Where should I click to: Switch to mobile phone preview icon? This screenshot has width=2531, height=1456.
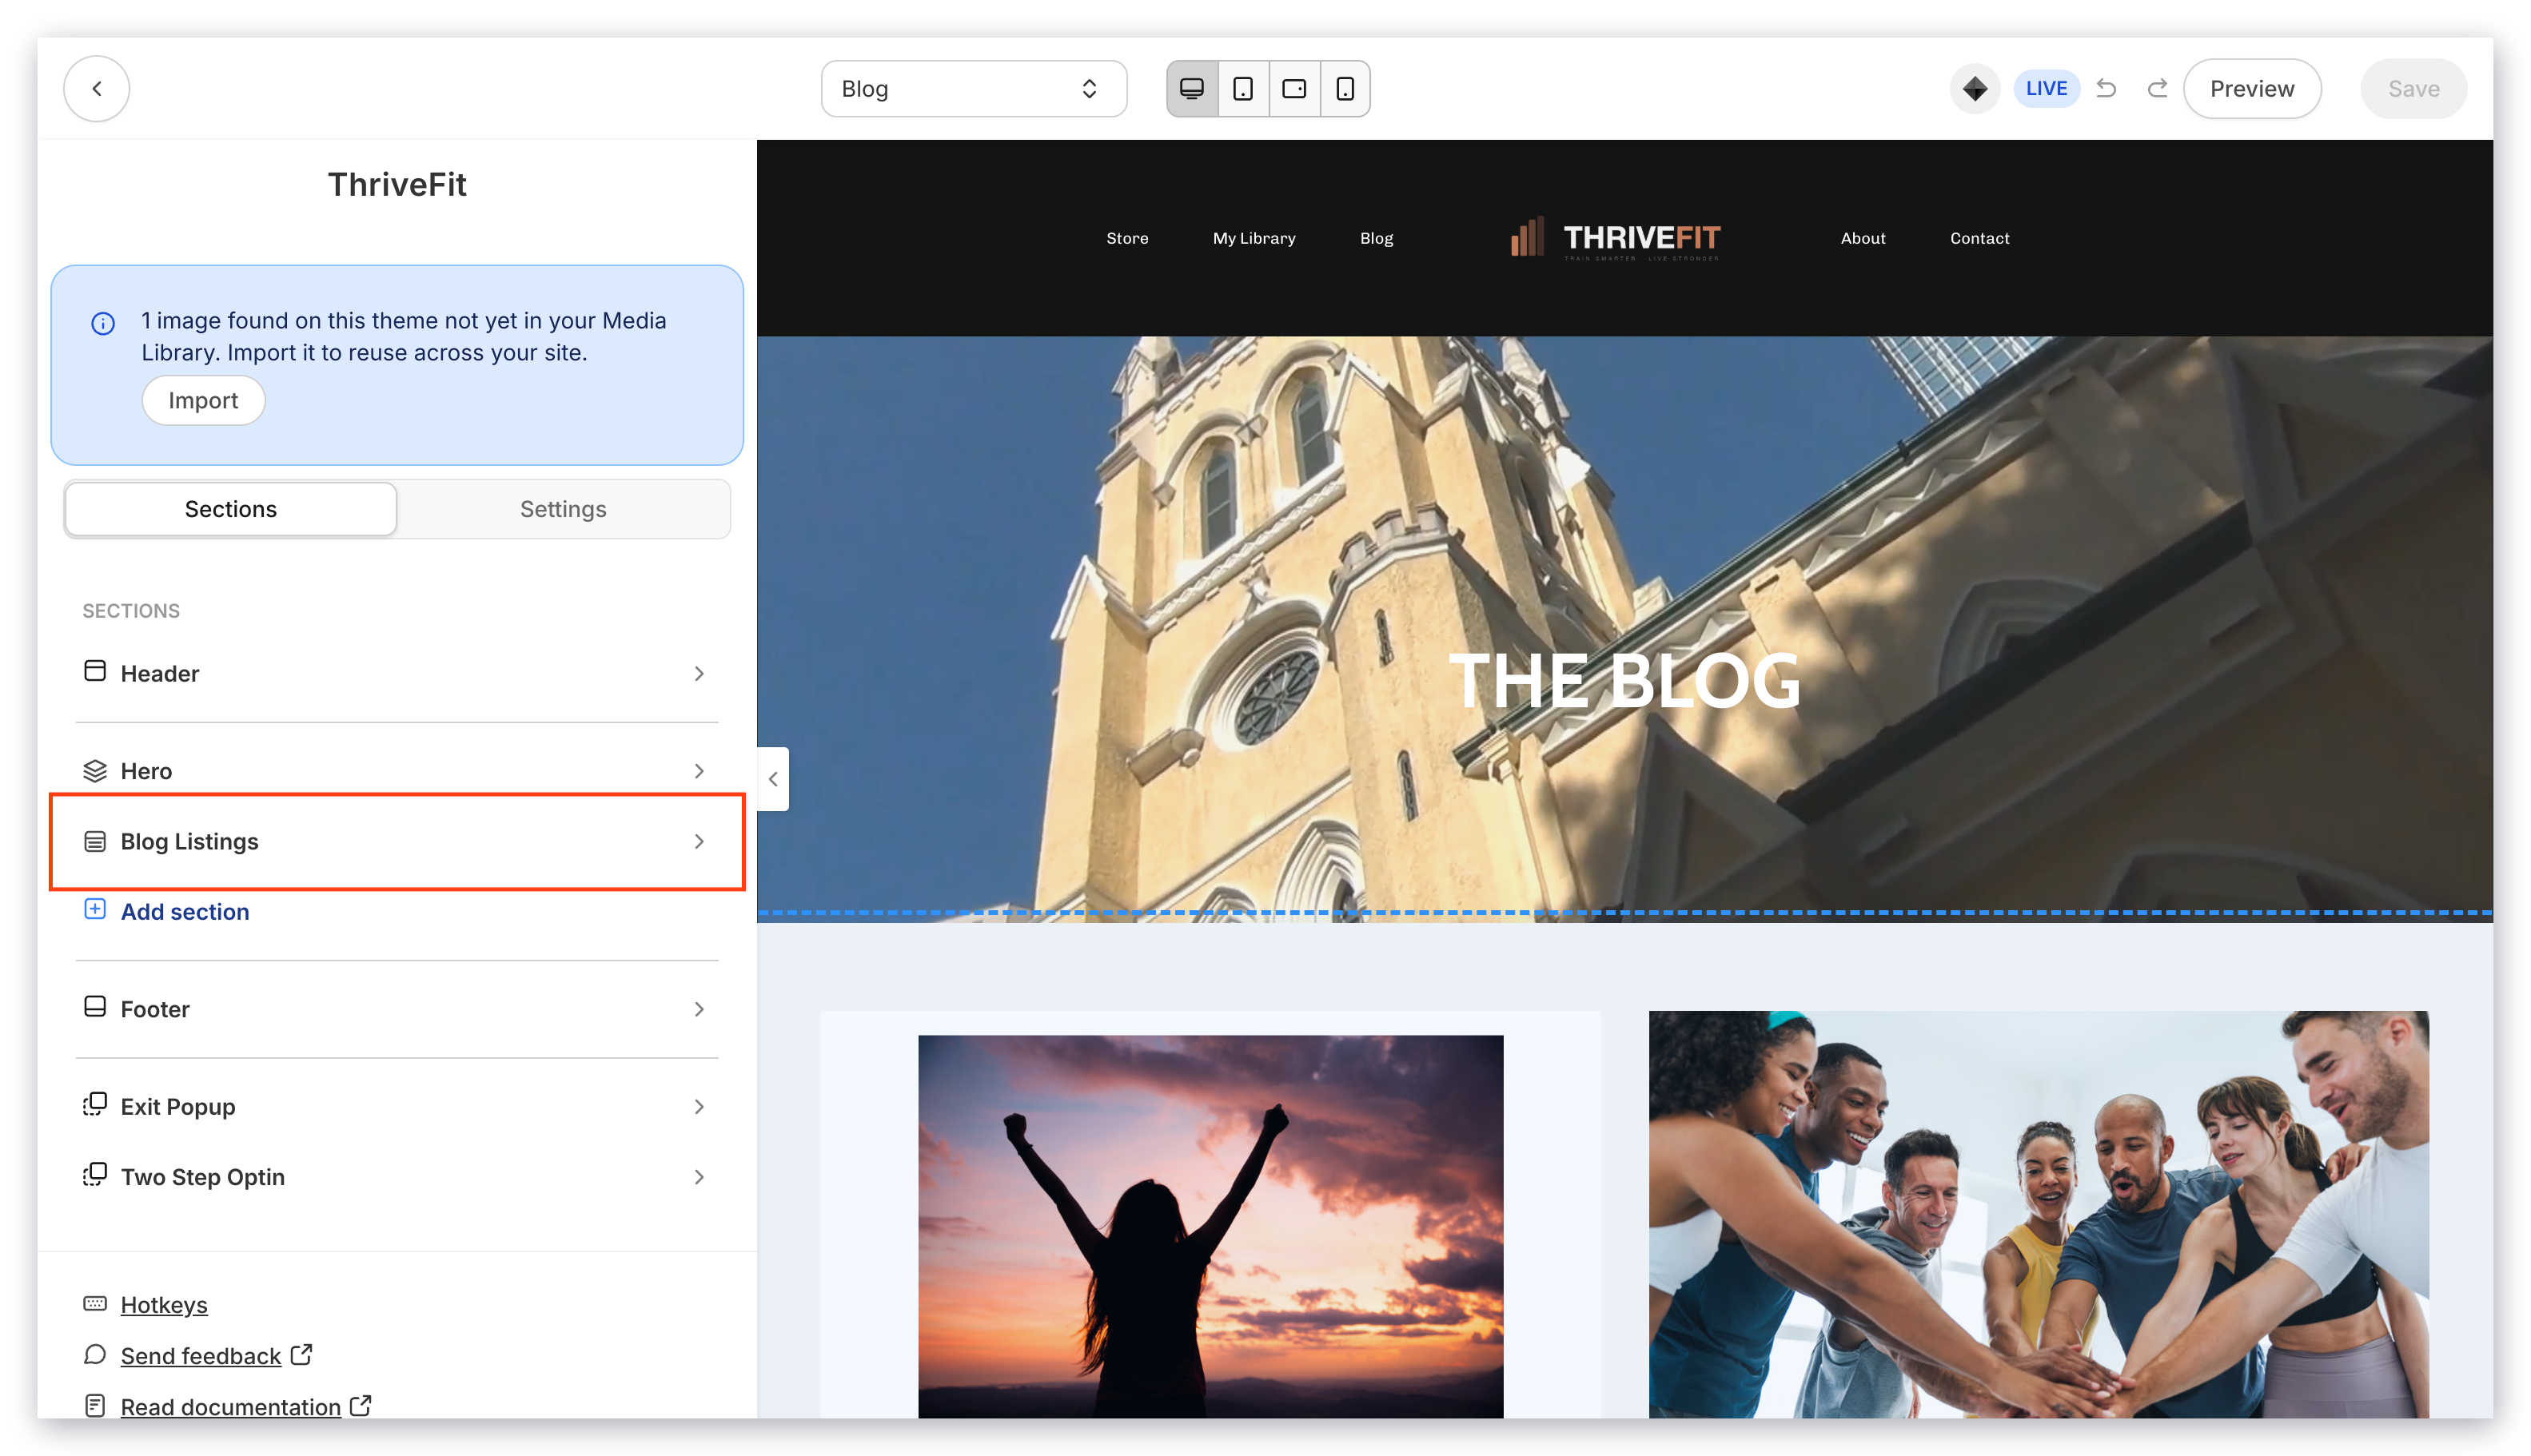[1345, 88]
